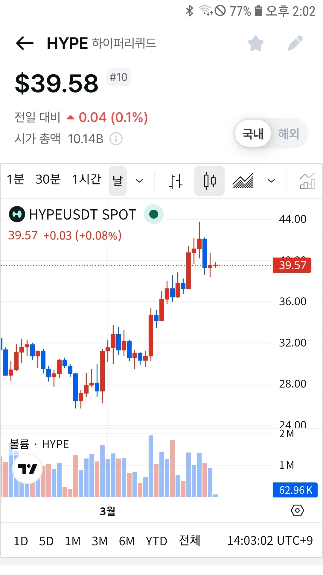Image resolution: width=323 pixels, height=575 pixels.
Task: Switch to 해외 overseas toggle
Action: click(289, 134)
